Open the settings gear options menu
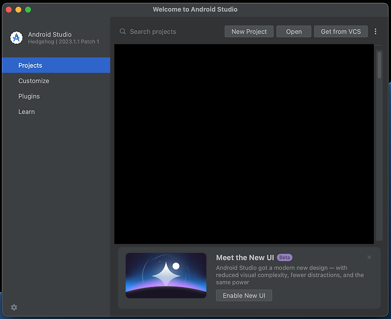The width and height of the screenshot is (391, 319). pos(14,308)
